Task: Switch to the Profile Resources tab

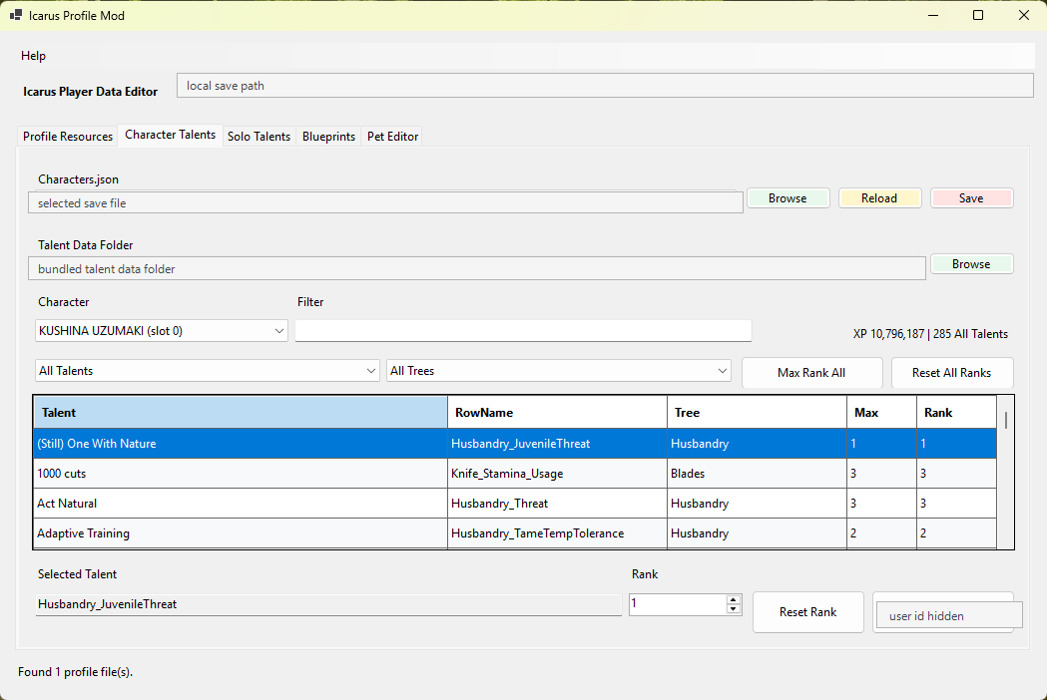Action: [x=68, y=137]
